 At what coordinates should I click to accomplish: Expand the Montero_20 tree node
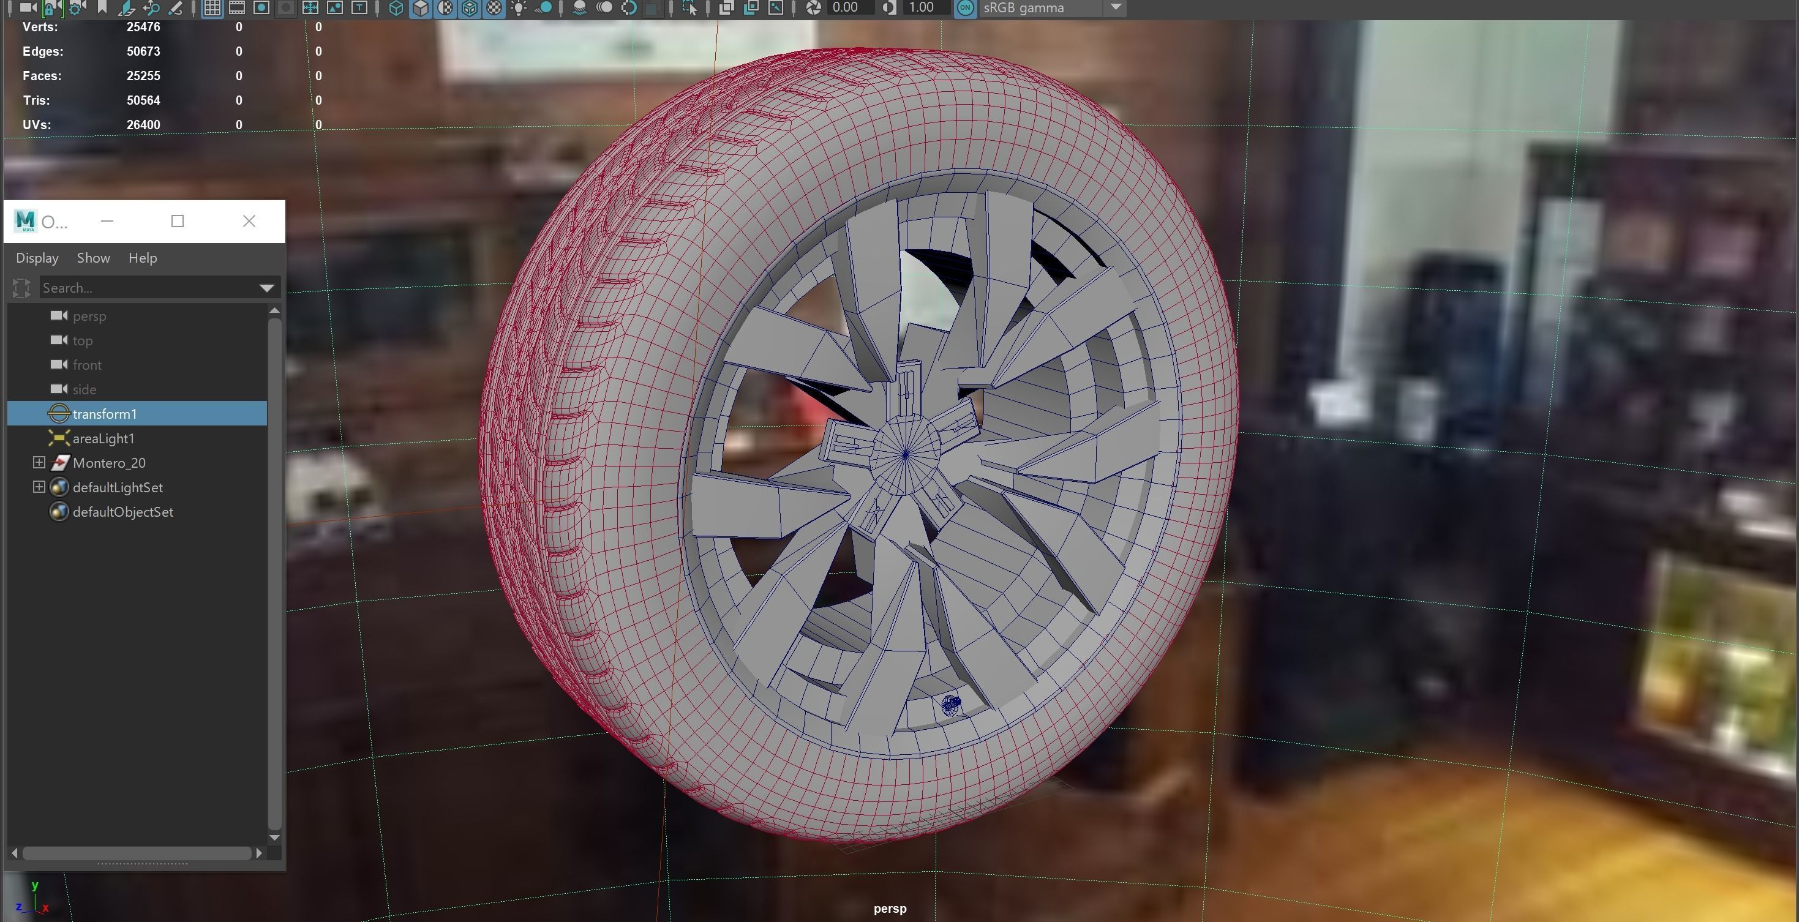39,462
